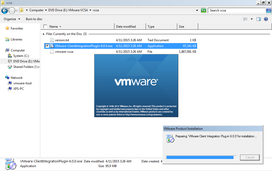Image resolution: width=272 pixels, height=171 pixels.
Task: Open the recent pages dropdown arrow
Action: 17,10
